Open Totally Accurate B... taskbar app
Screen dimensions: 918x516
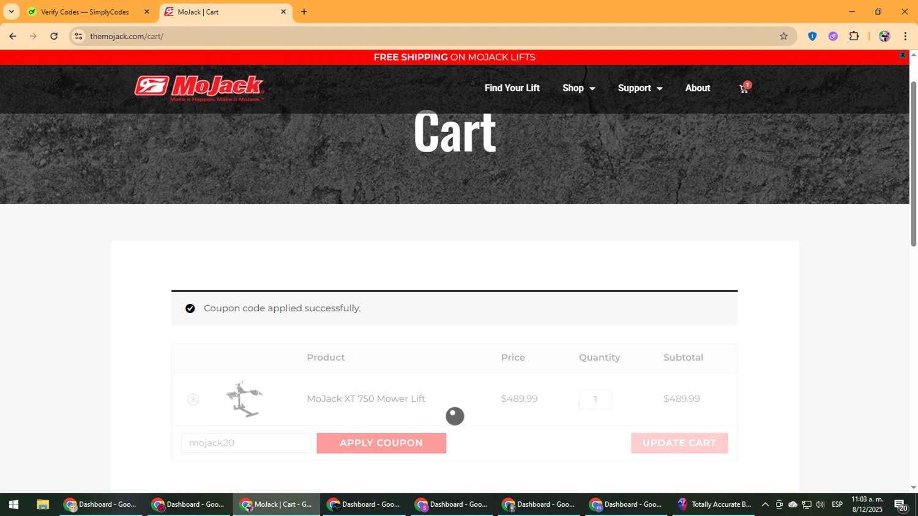(714, 504)
